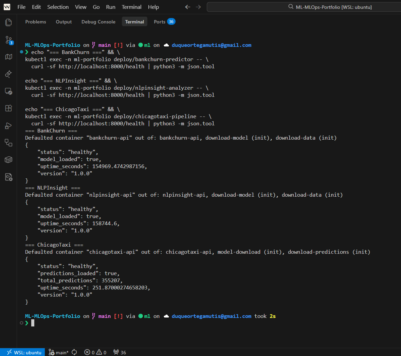
Task: Navigate forward with the right arrow
Action: point(198,7)
